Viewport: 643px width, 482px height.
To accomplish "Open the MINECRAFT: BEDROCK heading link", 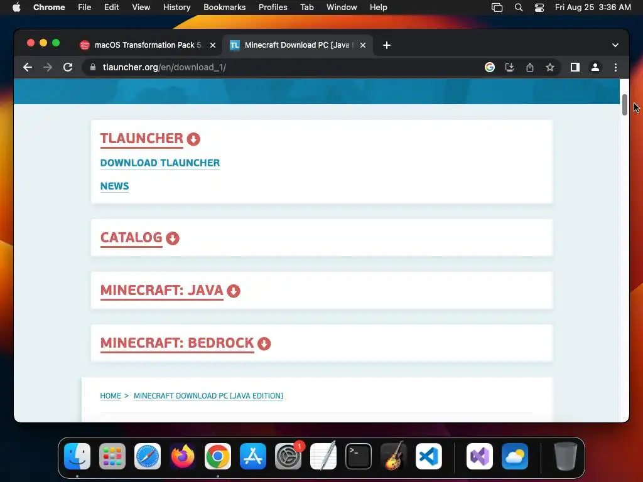I will [177, 343].
